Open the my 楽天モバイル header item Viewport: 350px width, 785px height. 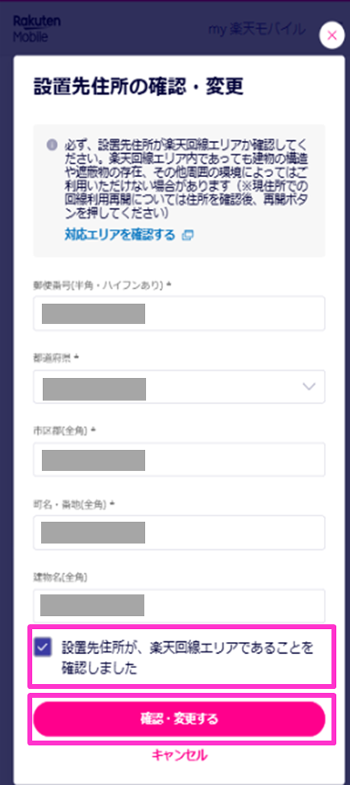click(257, 29)
